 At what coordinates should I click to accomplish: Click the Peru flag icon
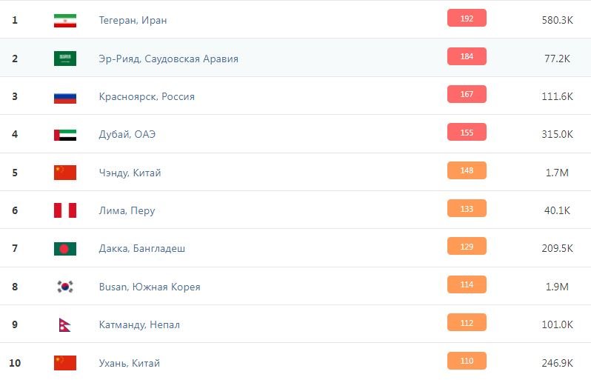tap(64, 210)
